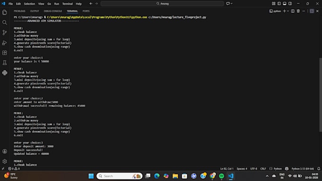Go forward using the navigation arrow
Image resolution: width=322 pixels, height=181 pixels.
(97, 3)
